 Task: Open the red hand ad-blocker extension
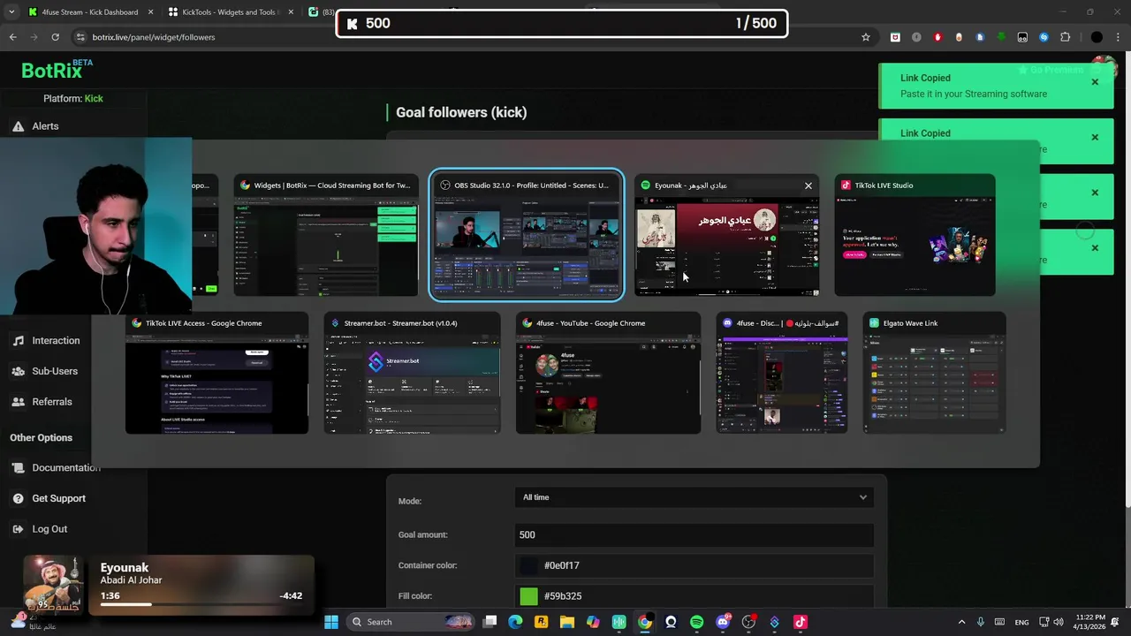pyautogui.click(x=937, y=37)
